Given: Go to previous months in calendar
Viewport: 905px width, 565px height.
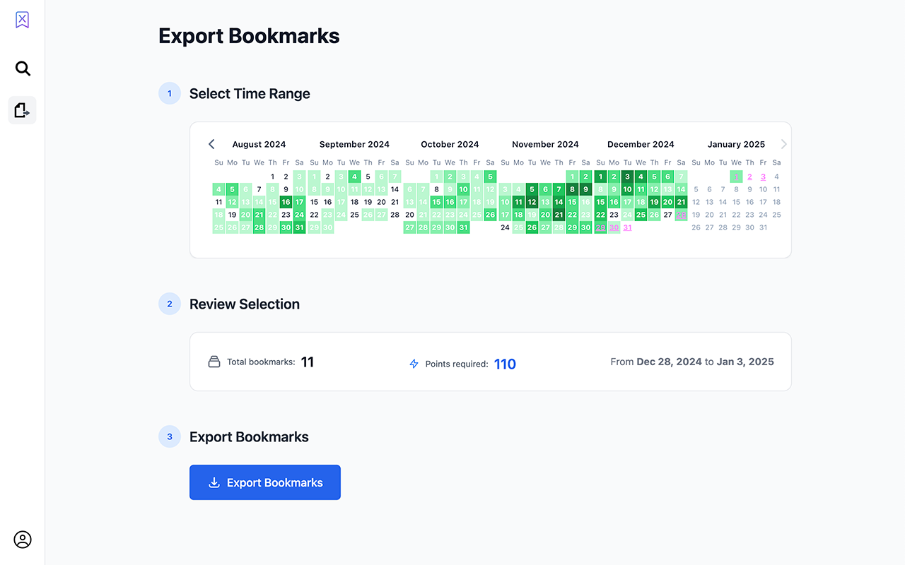Looking at the screenshot, I should coord(211,144).
